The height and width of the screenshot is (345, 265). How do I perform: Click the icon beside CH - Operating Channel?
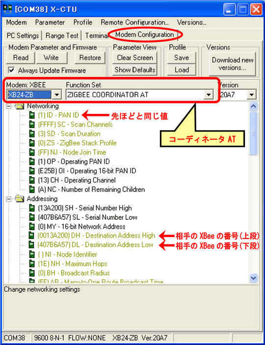click(x=32, y=180)
